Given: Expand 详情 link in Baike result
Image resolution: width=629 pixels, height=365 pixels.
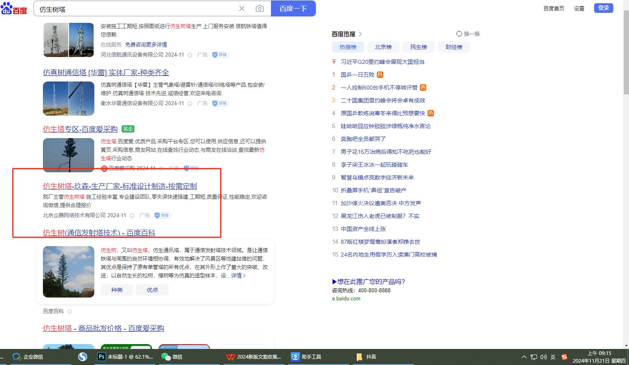Looking at the screenshot, I should (x=238, y=275).
